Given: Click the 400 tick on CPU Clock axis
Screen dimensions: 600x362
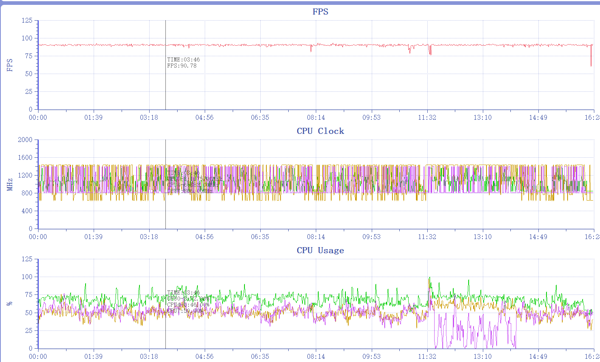Looking at the screenshot, I should [27, 211].
